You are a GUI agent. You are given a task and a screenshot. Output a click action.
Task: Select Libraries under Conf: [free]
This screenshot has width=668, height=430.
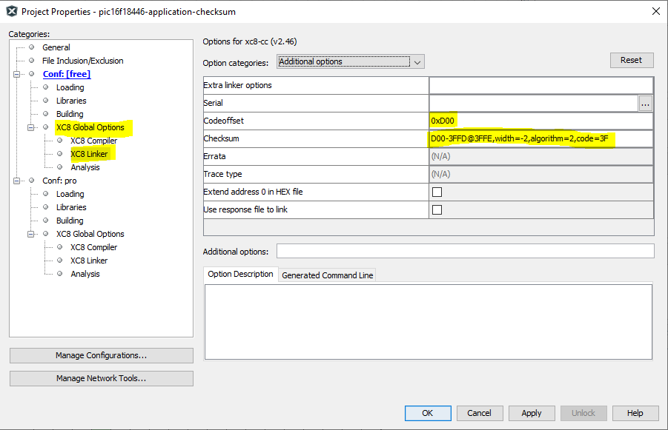(71, 101)
